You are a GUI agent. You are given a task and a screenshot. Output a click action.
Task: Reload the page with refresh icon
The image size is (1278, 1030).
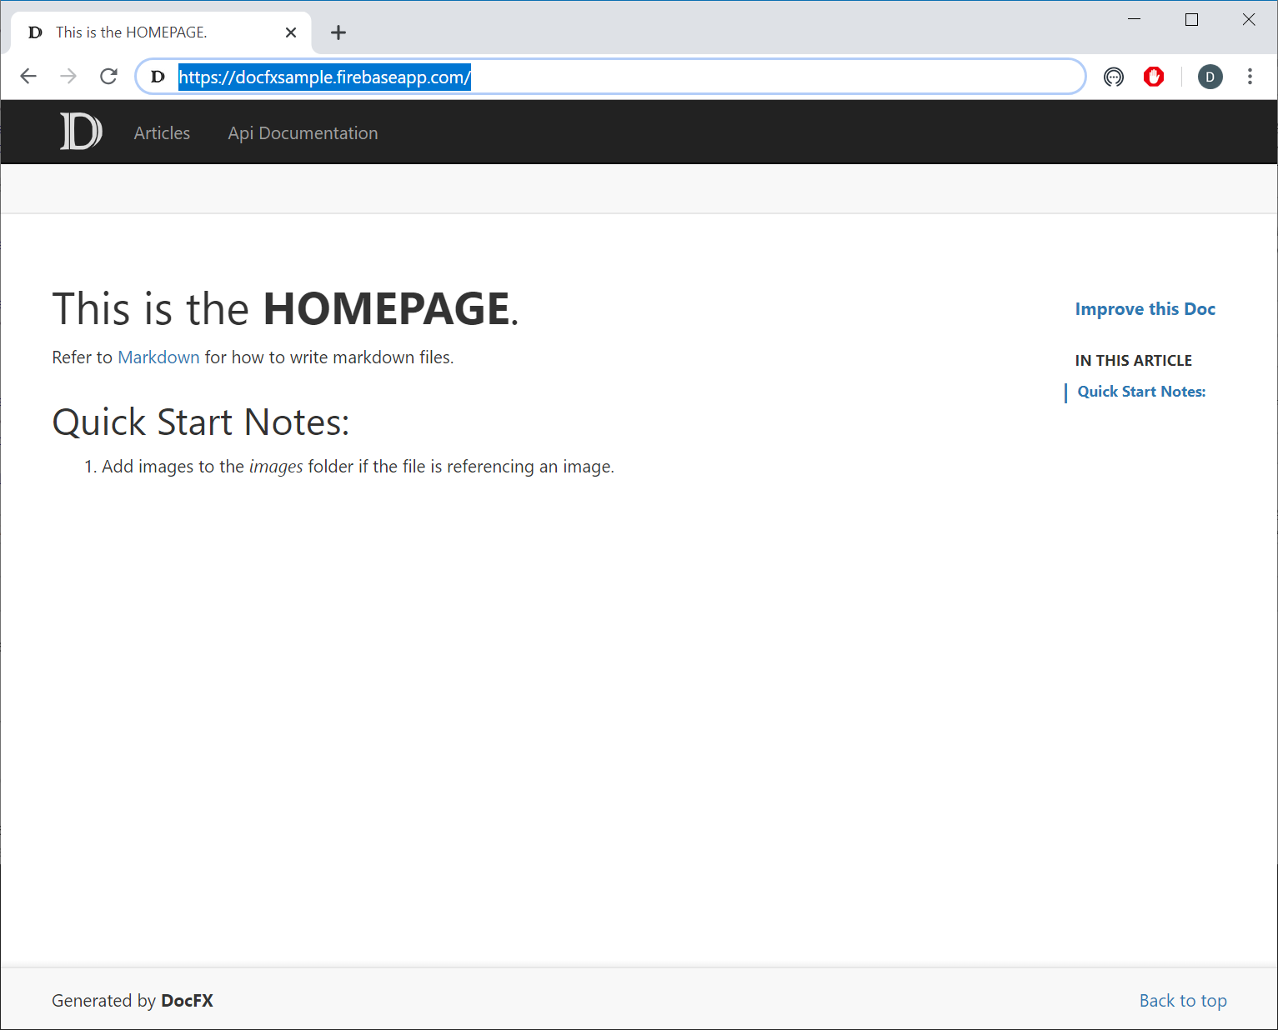tap(108, 77)
